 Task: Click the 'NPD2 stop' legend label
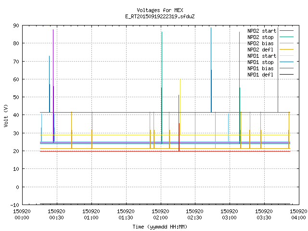260,37
